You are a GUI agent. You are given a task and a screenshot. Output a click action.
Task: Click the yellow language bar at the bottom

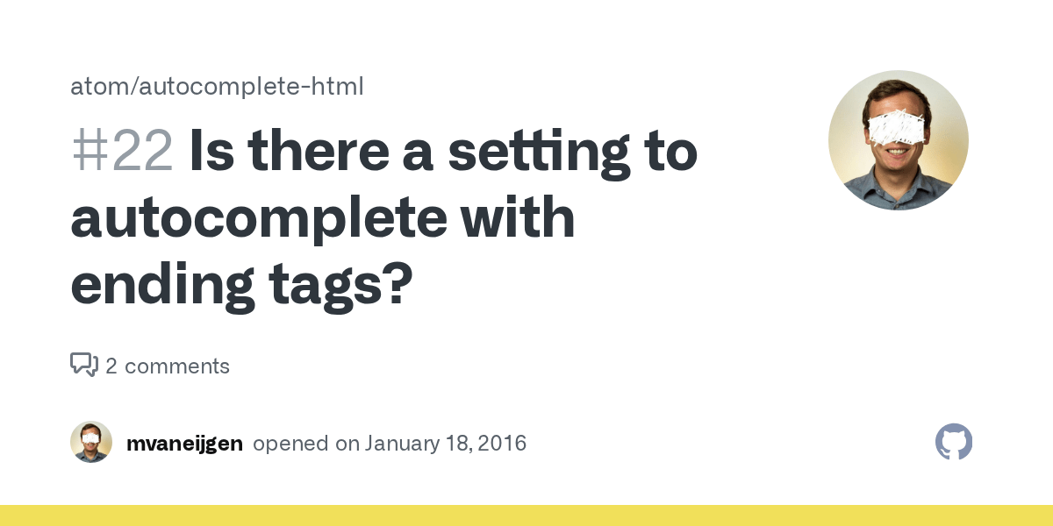tap(526, 515)
